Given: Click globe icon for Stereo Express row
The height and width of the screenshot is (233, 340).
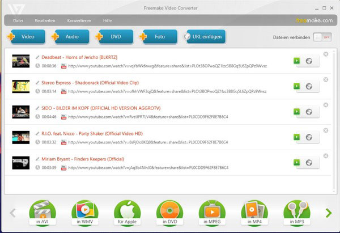Looking at the screenshot, I should pos(309,86).
